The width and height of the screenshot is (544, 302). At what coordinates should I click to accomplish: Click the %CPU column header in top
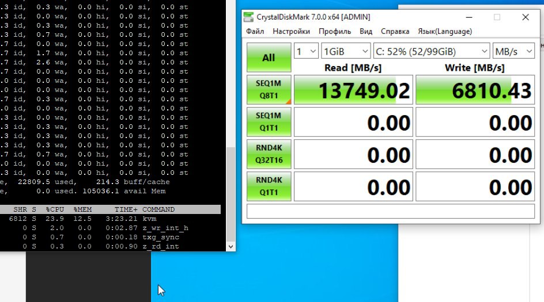tap(55, 209)
